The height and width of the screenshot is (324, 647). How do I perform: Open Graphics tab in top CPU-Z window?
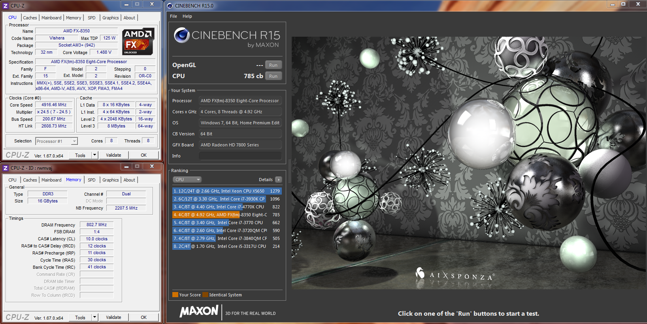click(x=111, y=18)
